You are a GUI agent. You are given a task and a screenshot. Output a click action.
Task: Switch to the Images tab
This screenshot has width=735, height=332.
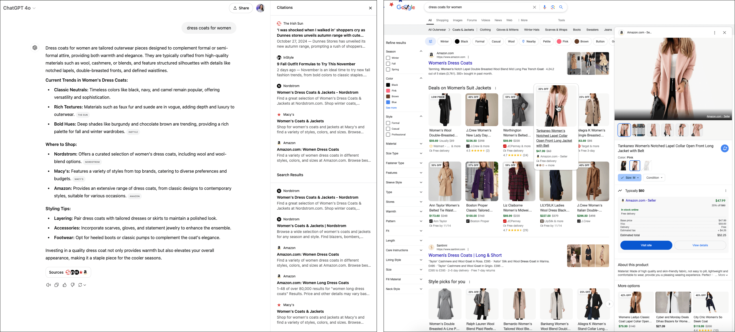458,20
